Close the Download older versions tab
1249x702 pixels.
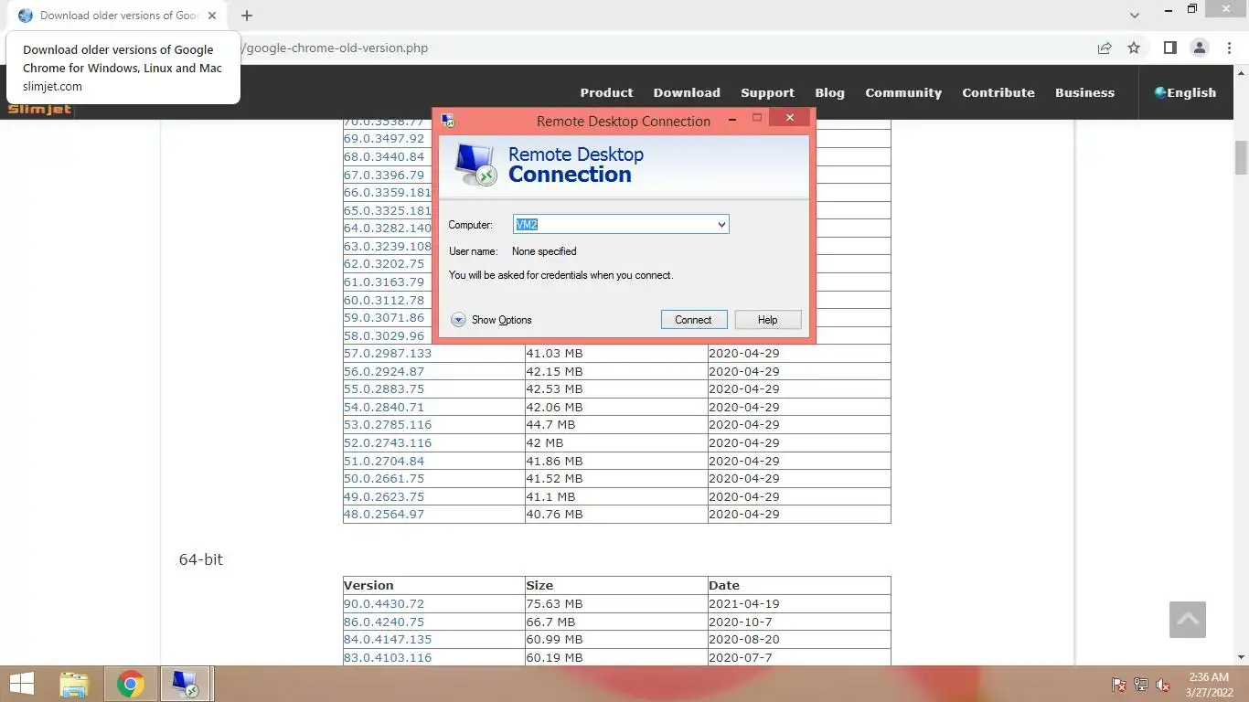point(212,16)
